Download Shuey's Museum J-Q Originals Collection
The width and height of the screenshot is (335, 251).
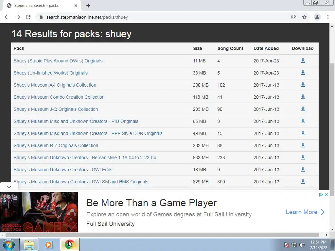[x=303, y=109]
